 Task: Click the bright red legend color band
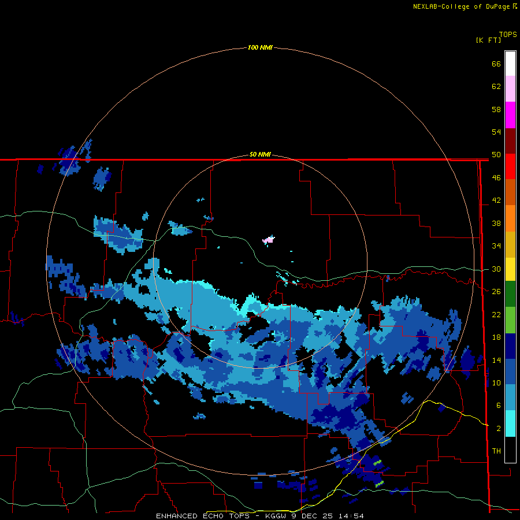point(510,166)
